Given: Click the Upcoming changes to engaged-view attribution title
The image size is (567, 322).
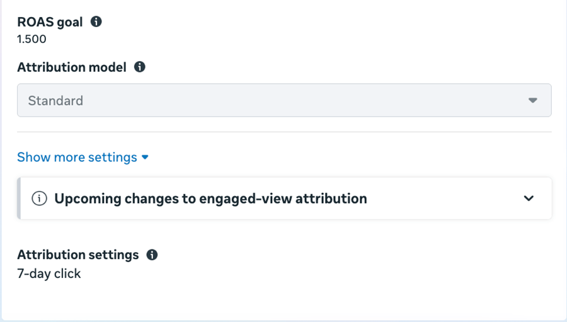Looking at the screenshot, I should pos(210,198).
